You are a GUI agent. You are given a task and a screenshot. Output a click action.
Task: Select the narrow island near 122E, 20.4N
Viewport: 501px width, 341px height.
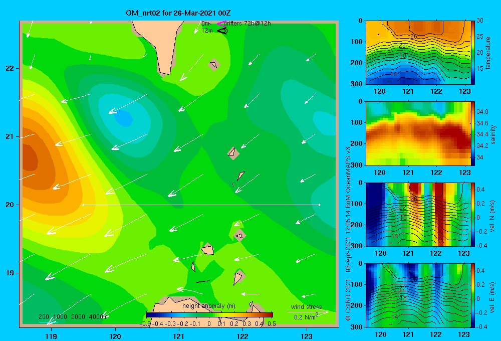tap(241, 176)
